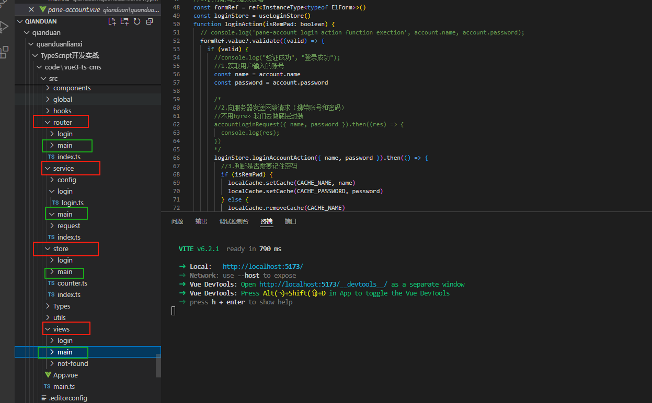Collapse the main folder under service
The width and height of the screenshot is (652, 403).
pos(52,214)
